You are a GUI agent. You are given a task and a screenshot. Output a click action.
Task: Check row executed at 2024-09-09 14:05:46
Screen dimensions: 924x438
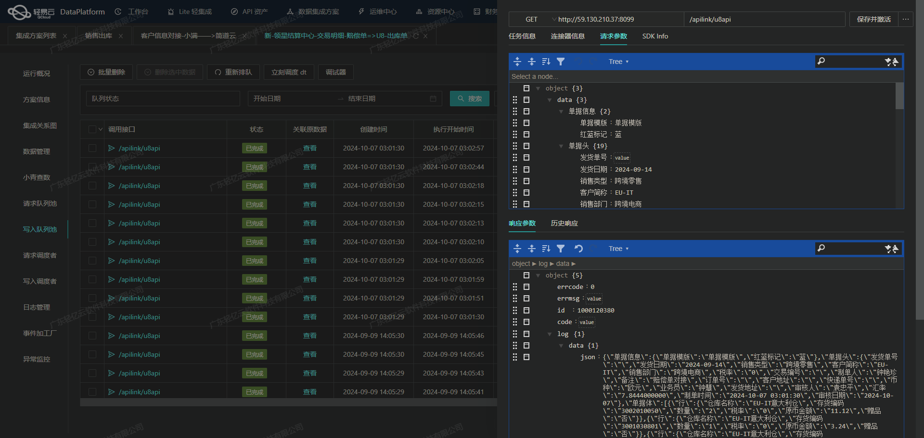tap(92, 336)
